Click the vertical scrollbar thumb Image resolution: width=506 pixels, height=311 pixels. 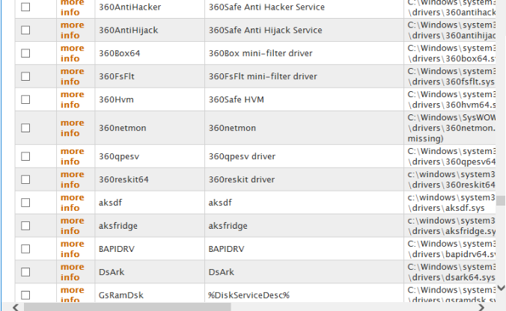(501, 200)
